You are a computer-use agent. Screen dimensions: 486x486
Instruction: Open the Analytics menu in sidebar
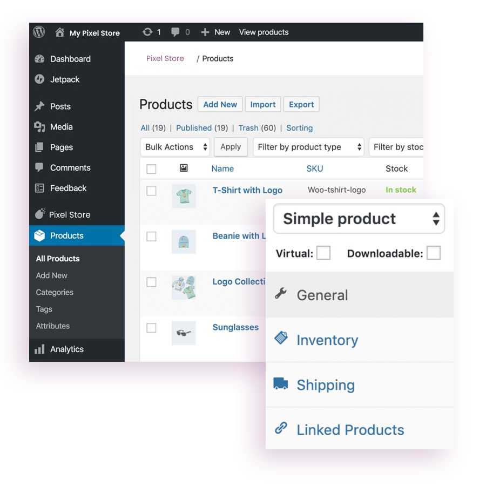click(66, 349)
